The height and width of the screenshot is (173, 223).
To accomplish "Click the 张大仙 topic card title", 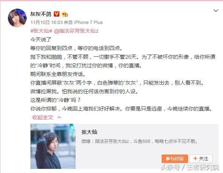I will point(90,132).
